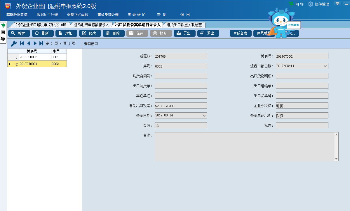350x211 pixels.
Task: Click 修改 to edit the selected record
Action: pos(90,33)
